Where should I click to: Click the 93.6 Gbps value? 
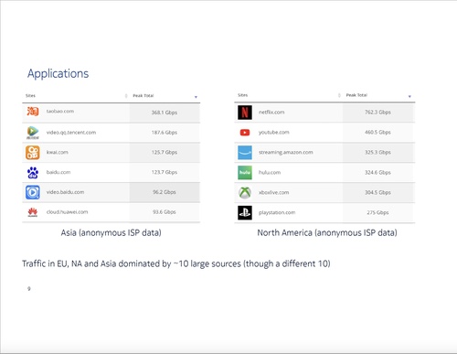pyautogui.click(x=165, y=212)
